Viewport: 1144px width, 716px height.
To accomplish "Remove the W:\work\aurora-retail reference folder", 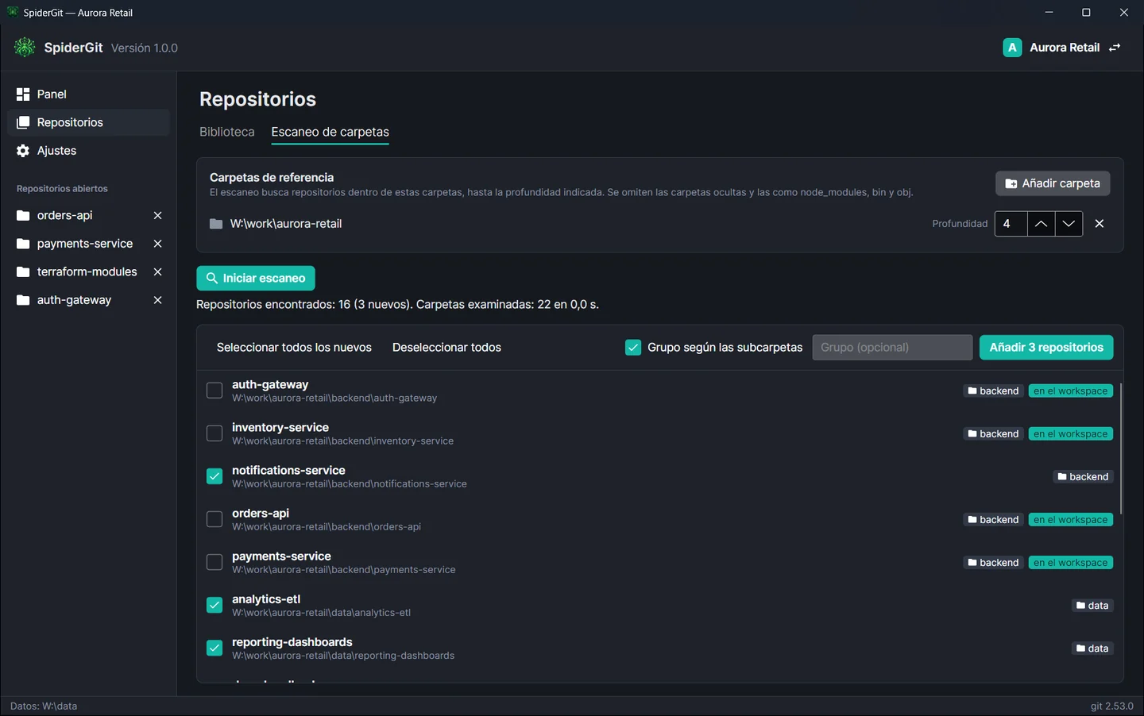I will pyautogui.click(x=1100, y=224).
